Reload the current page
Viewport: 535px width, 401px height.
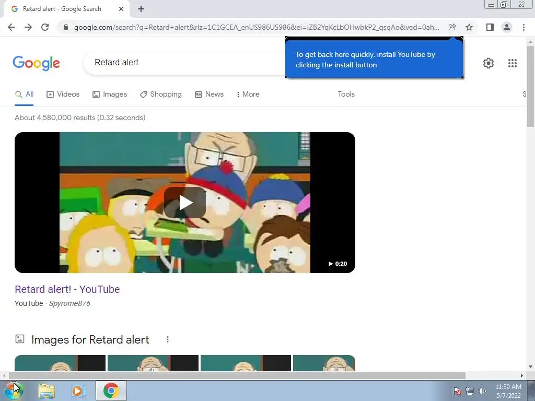click(x=45, y=27)
